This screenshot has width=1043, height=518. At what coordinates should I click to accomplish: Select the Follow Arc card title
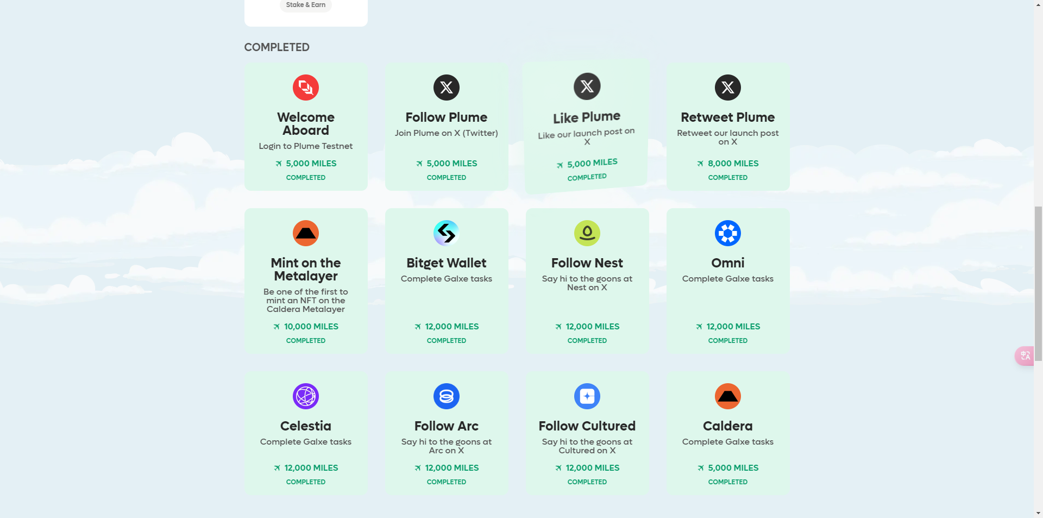click(447, 426)
